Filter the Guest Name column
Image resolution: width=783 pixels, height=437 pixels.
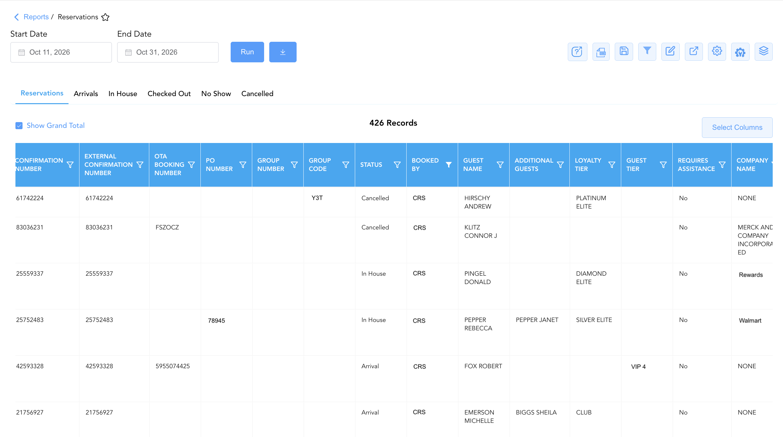(500, 165)
